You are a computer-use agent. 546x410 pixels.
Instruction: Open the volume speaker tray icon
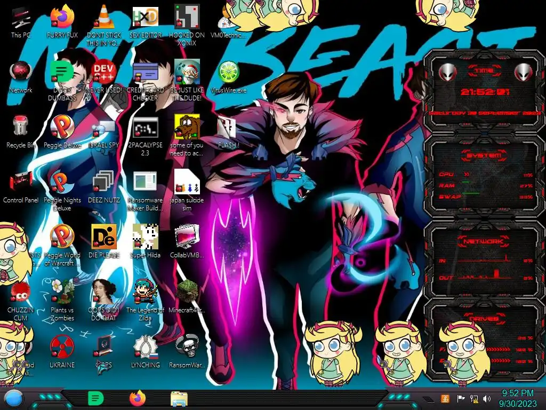tap(487, 398)
